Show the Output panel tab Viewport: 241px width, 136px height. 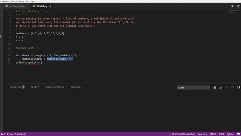point(35,87)
